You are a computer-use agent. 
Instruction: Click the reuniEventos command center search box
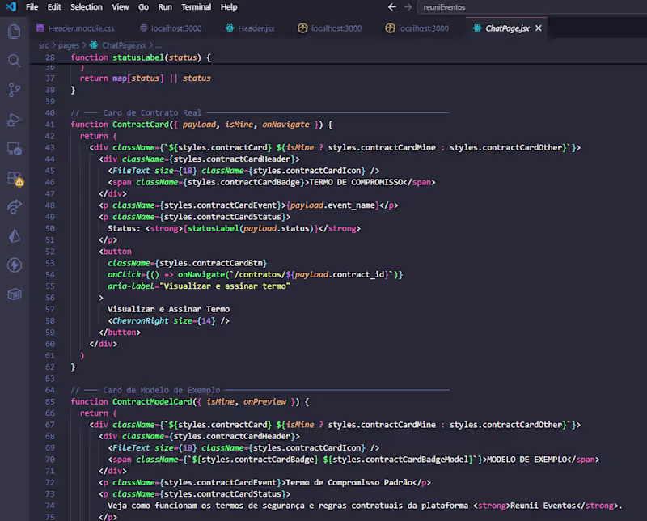(x=532, y=7)
